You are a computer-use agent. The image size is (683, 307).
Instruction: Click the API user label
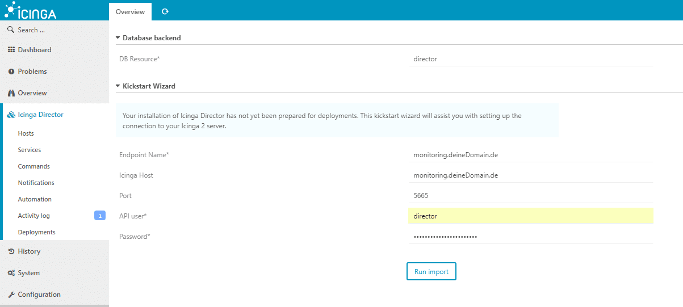click(x=133, y=216)
